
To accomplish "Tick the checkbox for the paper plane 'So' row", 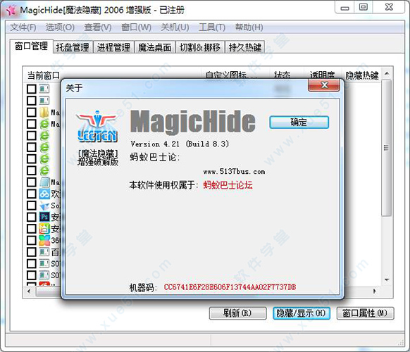I will point(32,206).
